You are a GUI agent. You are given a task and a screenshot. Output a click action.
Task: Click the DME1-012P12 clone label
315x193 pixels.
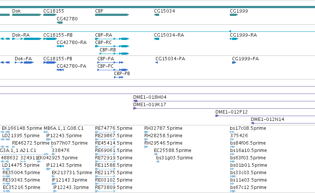(231, 112)
